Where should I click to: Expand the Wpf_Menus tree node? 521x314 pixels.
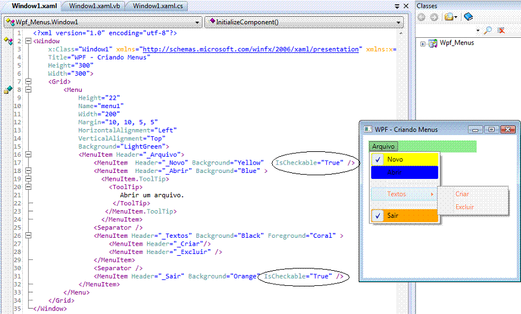[423, 43]
